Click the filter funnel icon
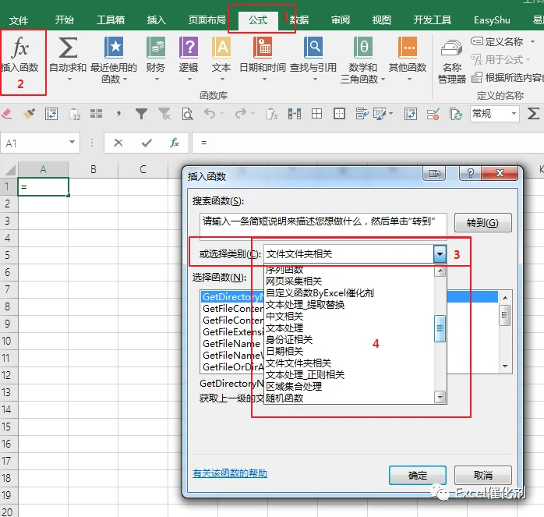This screenshot has height=517, width=544. pos(141,114)
